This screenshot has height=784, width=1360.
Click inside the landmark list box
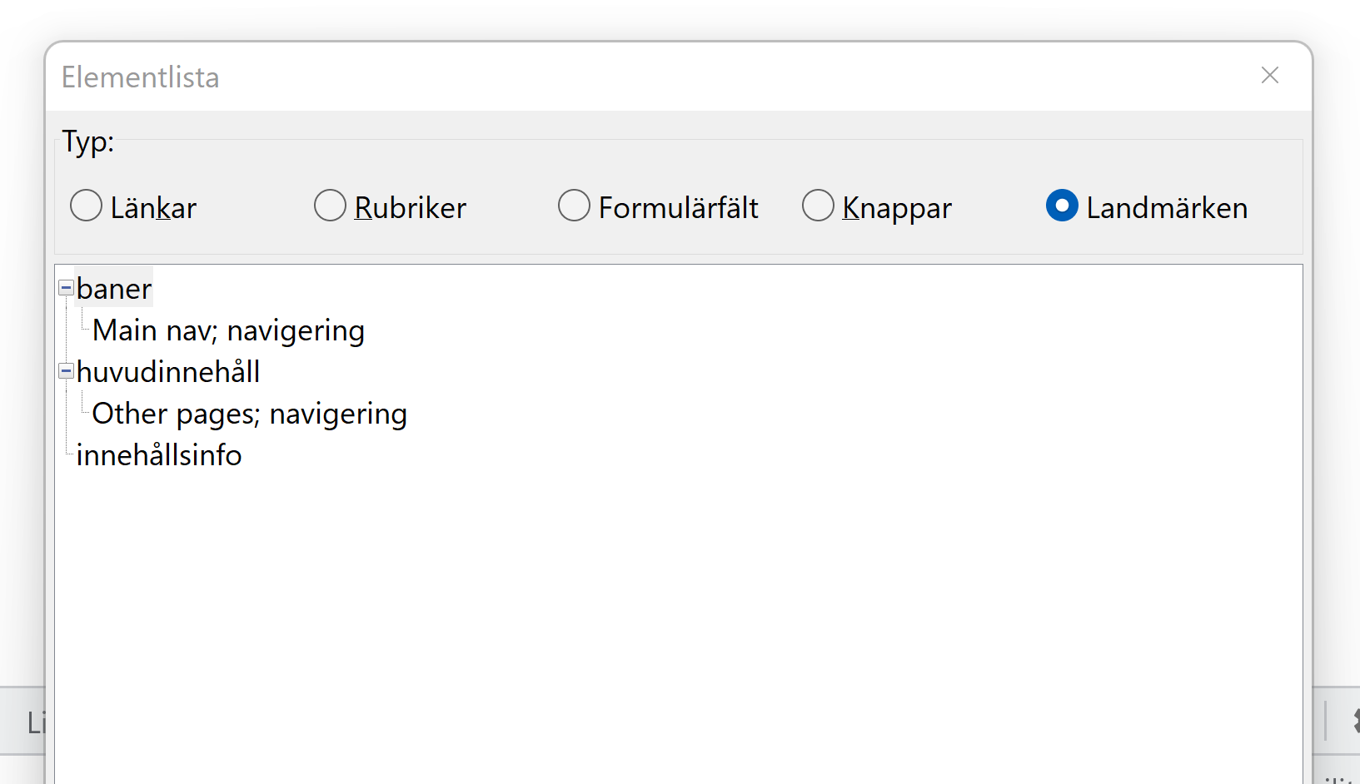pyautogui.click(x=666, y=583)
